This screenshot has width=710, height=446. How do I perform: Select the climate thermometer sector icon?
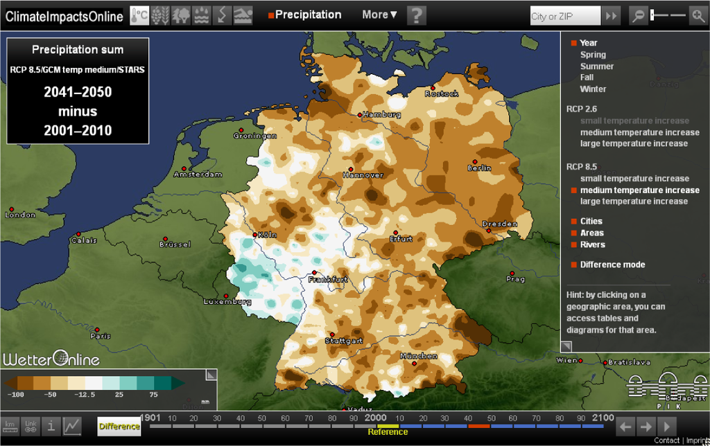click(139, 15)
